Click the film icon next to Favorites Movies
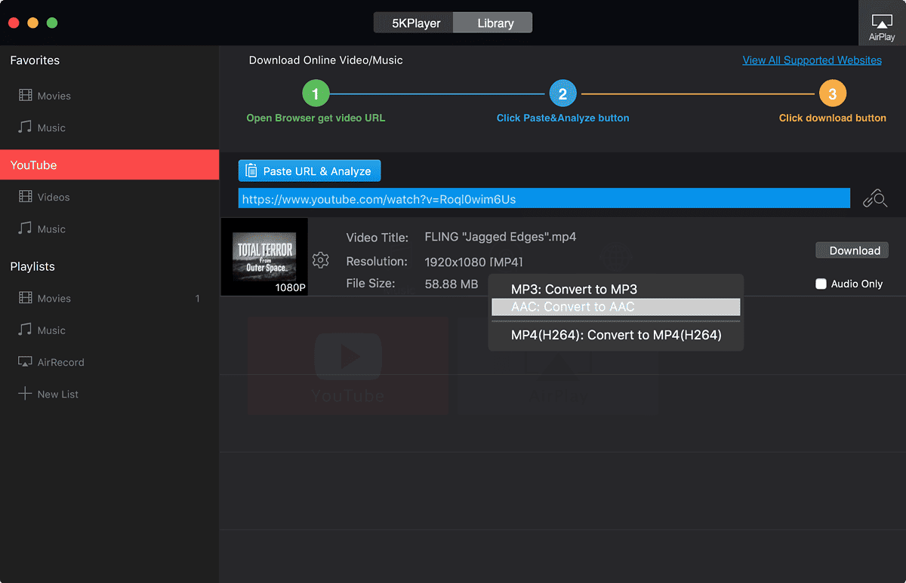 pos(26,96)
